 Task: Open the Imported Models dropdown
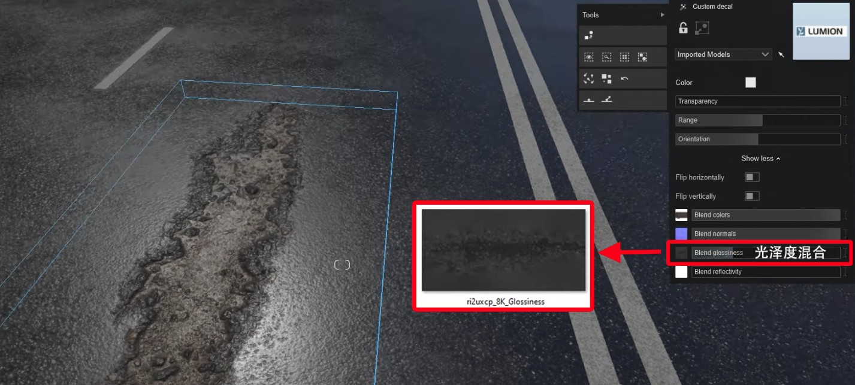[723, 54]
